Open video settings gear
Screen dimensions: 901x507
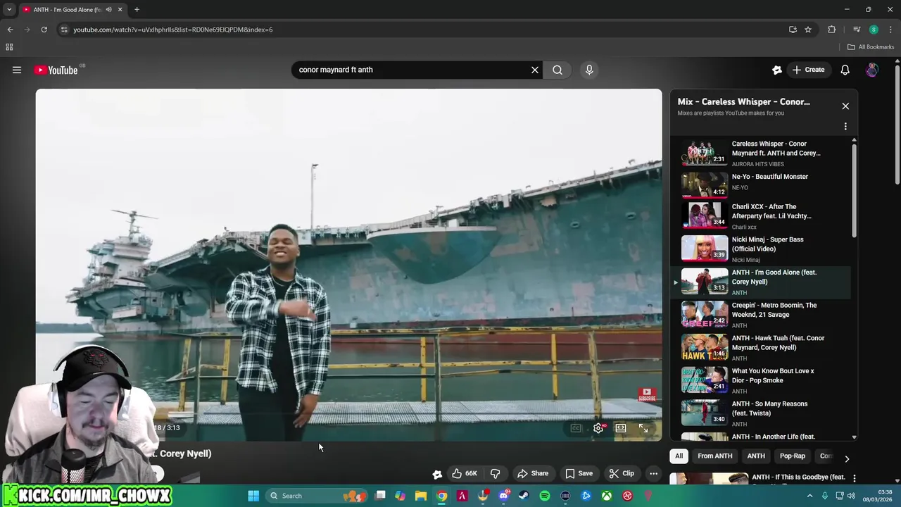click(x=598, y=428)
